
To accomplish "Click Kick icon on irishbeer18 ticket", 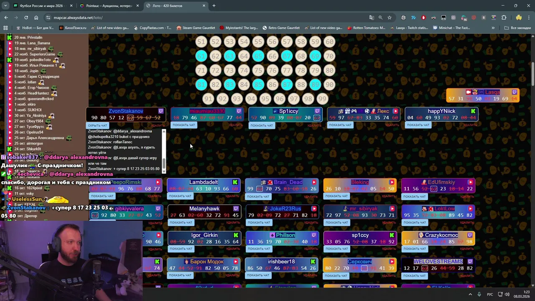I will click(x=313, y=262).
